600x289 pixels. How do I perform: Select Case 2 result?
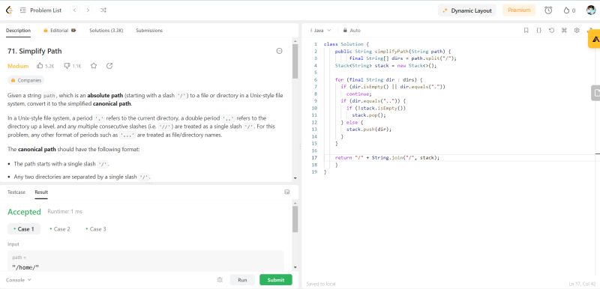pyautogui.click(x=60, y=229)
